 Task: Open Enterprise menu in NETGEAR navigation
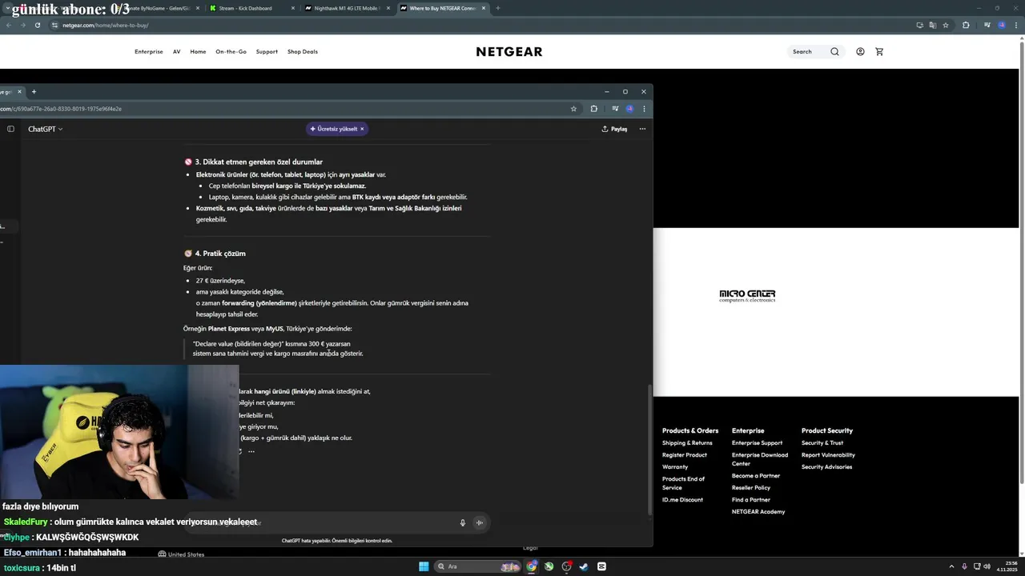click(149, 52)
